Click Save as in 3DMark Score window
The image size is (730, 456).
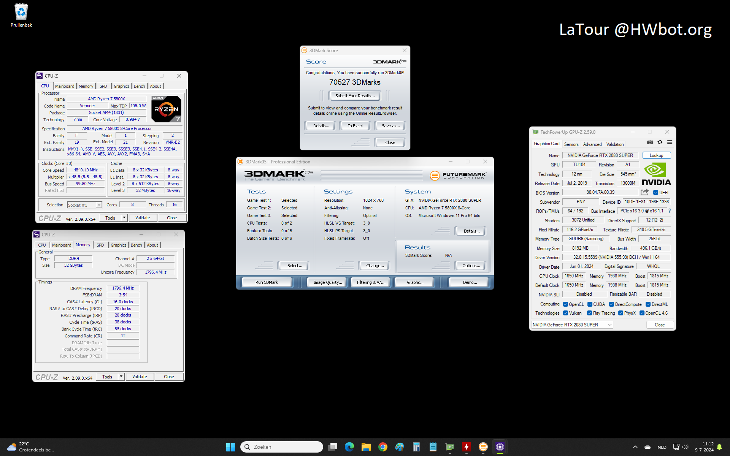pyautogui.click(x=390, y=126)
